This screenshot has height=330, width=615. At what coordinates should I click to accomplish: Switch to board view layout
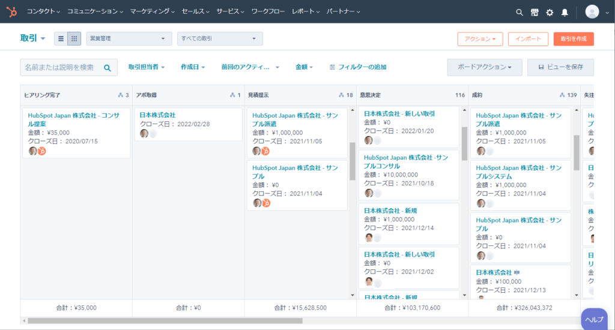click(74, 39)
